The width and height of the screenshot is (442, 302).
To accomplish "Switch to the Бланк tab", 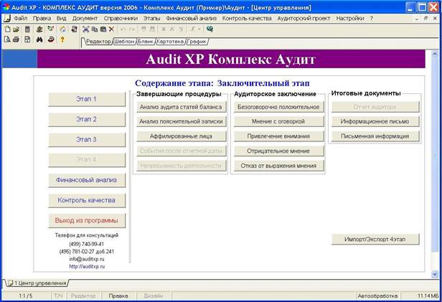I will (x=146, y=42).
